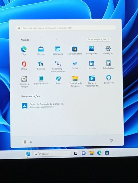Launch the LinkedIn app

(92, 65)
